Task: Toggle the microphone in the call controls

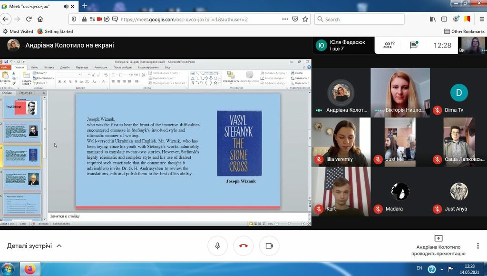Action: 217,246
